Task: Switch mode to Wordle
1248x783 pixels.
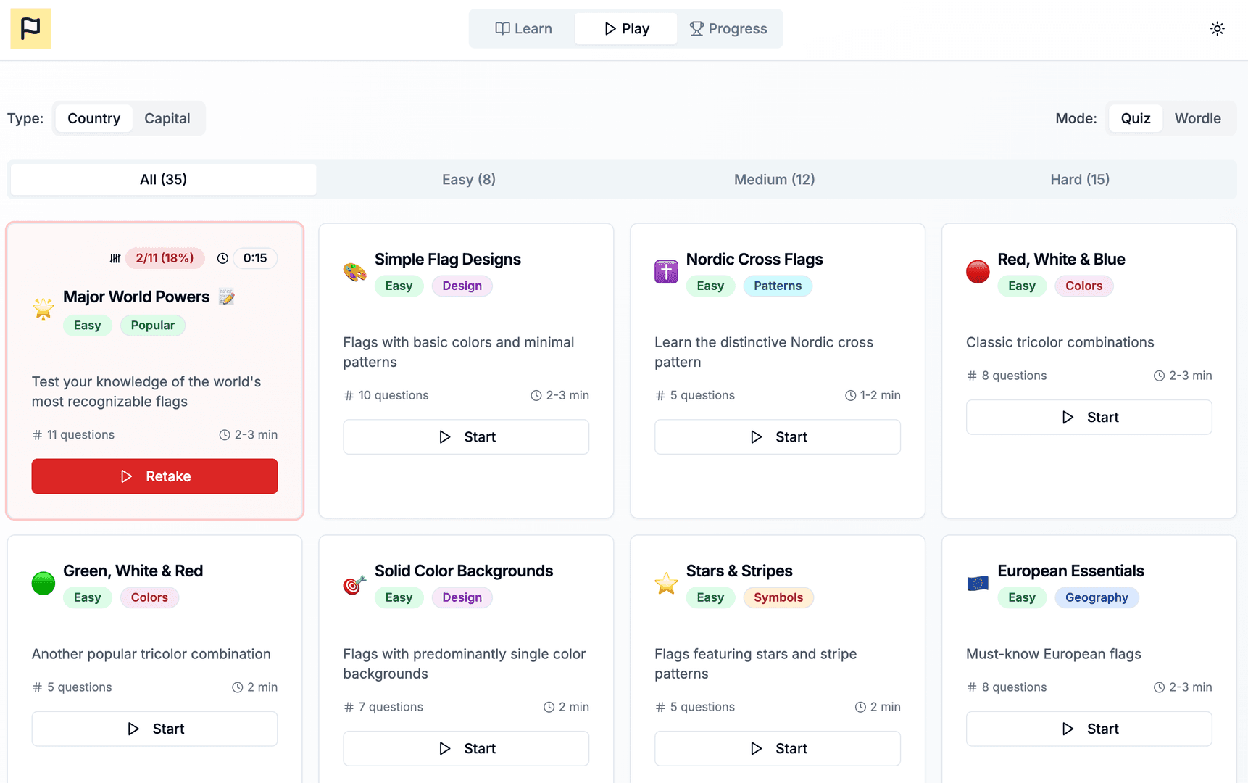Action: pos(1197,118)
